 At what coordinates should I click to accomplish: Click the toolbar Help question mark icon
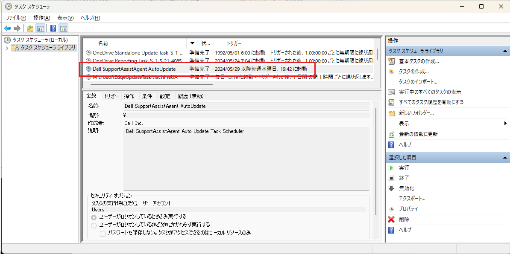tap(53, 29)
